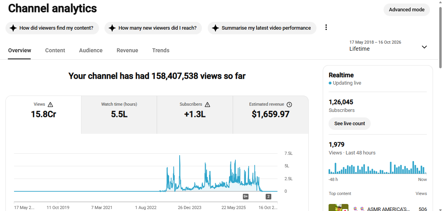Select the Watch time (hours) card

click(119, 115)
